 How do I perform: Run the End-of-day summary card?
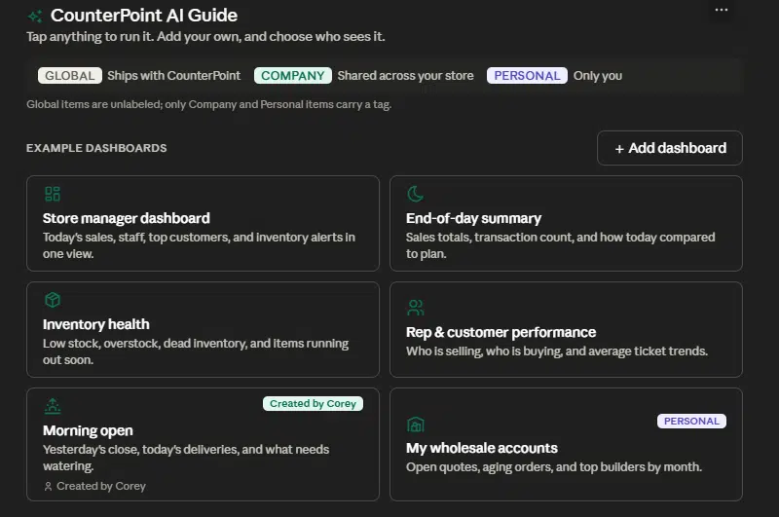click(566, 224)
